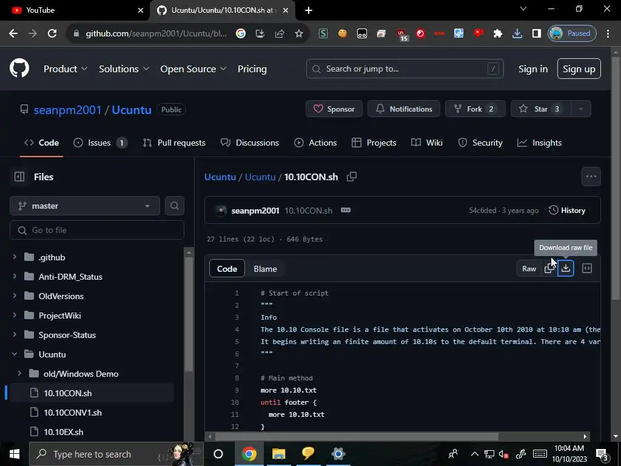Select the Code view toggle
This screenshot has height=466, width=621.
pos(227,269)
